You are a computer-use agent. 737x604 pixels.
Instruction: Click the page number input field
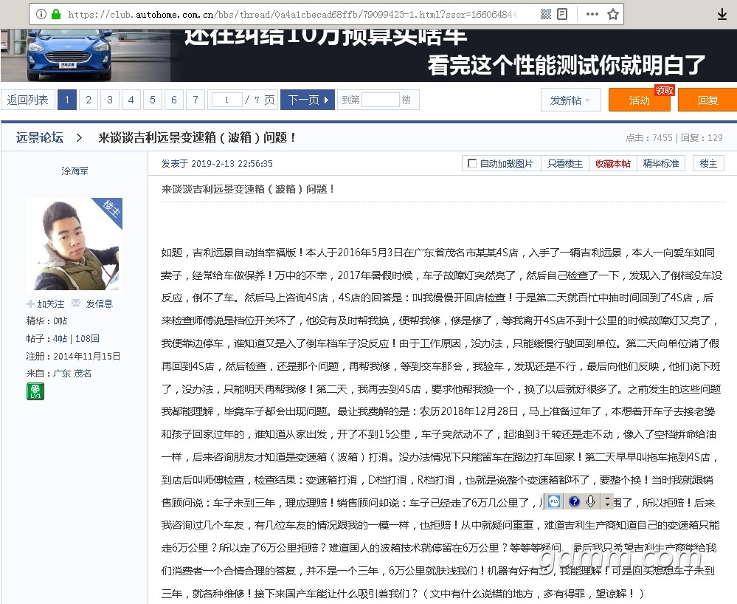pos(227,100)
